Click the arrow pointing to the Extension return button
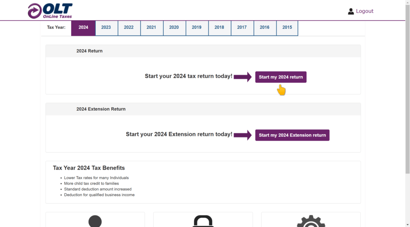410x227 pixels. (243, 135)
